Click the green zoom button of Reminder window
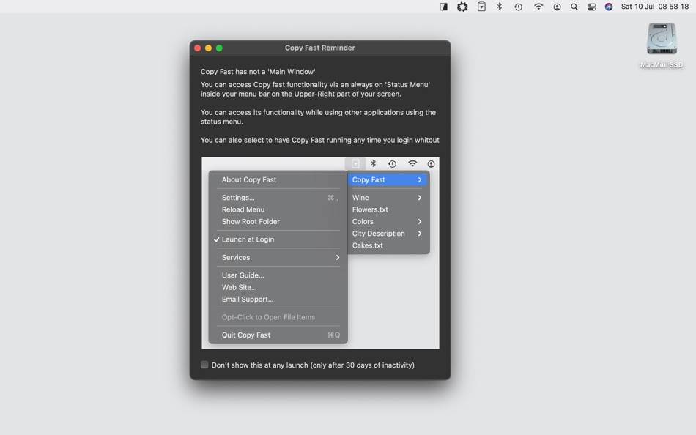 tap(219, 48)
